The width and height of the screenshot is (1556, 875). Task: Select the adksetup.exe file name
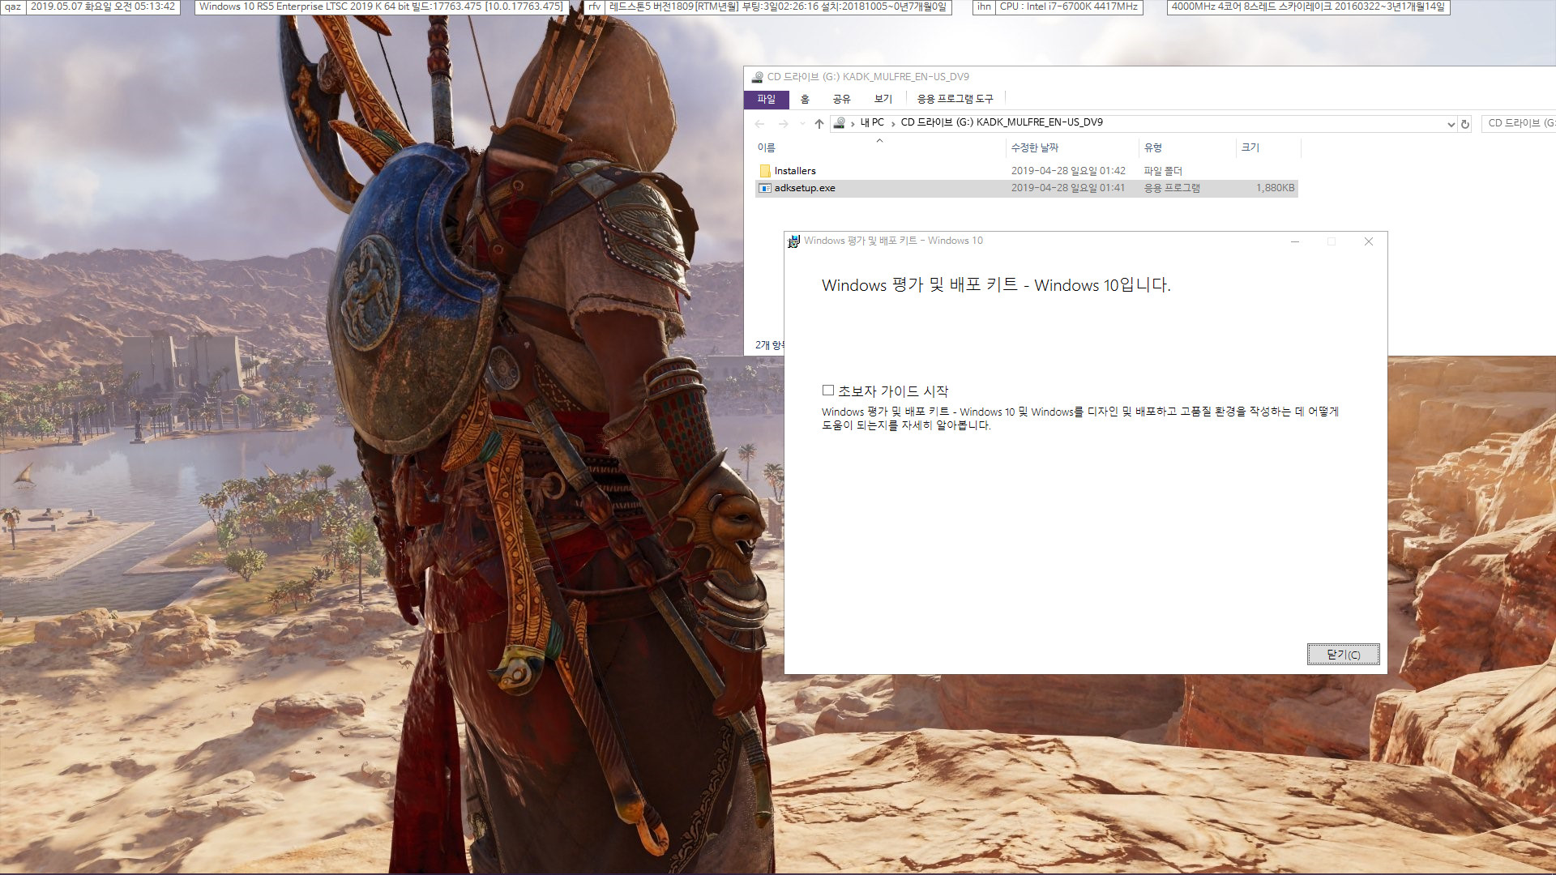tap(805, 188)
